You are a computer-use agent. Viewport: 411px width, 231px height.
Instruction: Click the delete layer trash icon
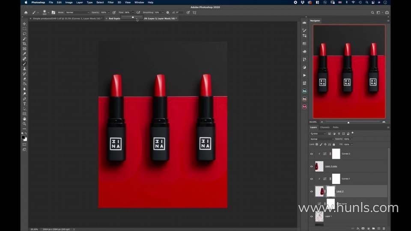(x=384, y=228)
